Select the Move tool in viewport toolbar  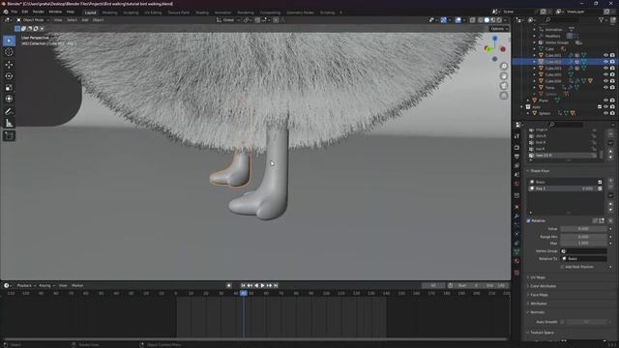point(9,65)
